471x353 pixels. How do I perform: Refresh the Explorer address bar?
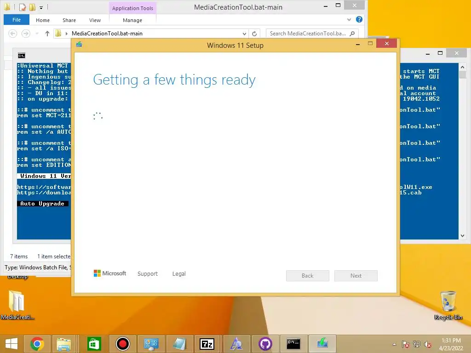(254, 34)
